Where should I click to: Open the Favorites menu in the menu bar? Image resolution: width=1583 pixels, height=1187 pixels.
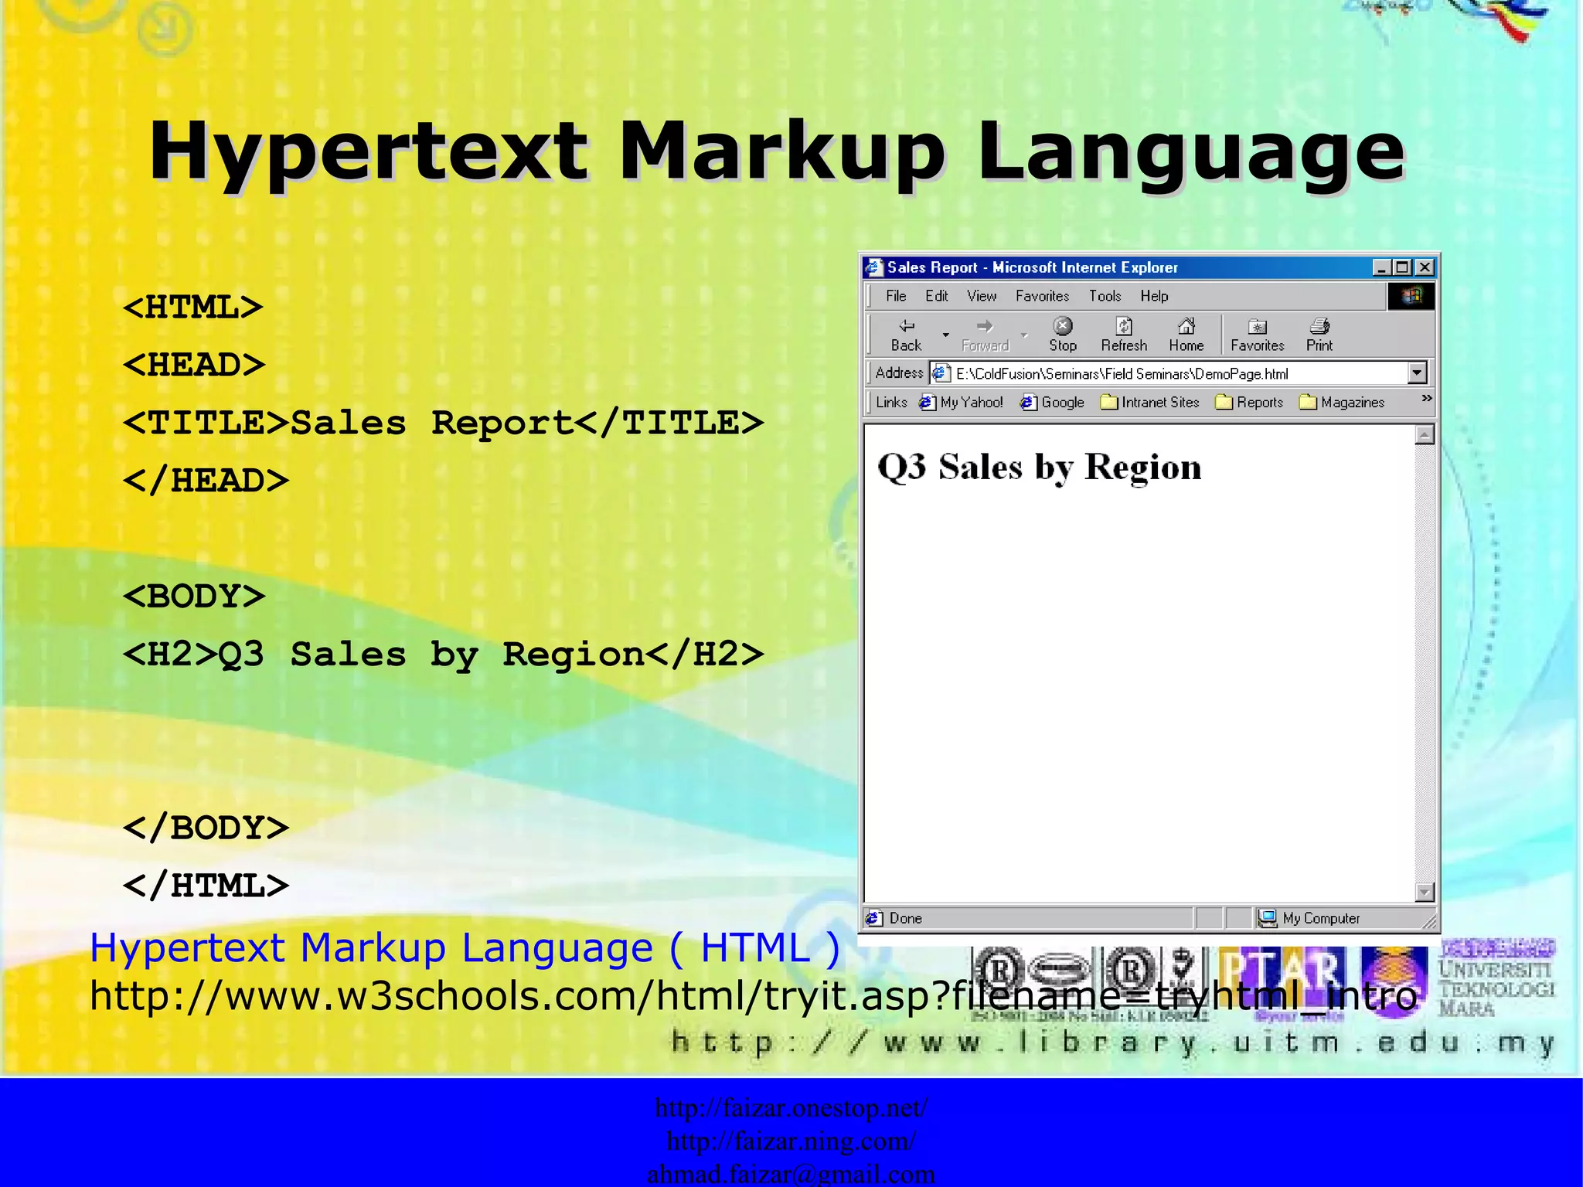[1042, 296]
